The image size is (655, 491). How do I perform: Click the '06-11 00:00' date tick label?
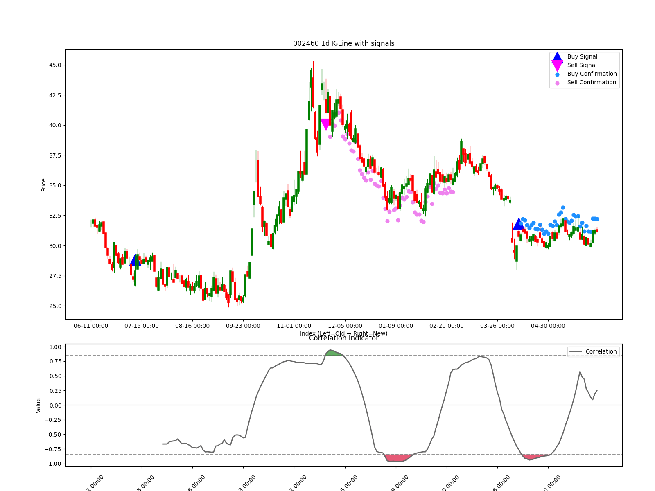tap(91, 326)
